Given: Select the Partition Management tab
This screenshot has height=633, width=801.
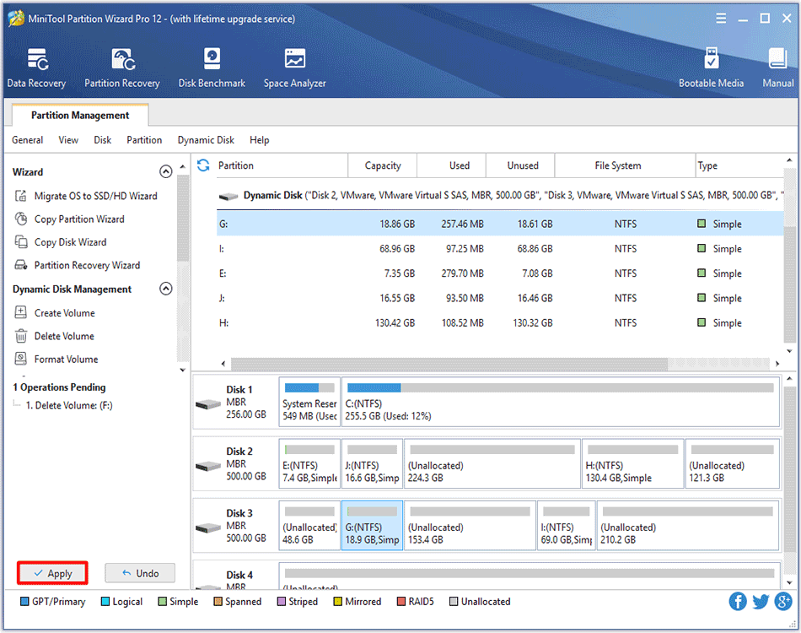Looking at the screenshot, I should tap(80, 115).
